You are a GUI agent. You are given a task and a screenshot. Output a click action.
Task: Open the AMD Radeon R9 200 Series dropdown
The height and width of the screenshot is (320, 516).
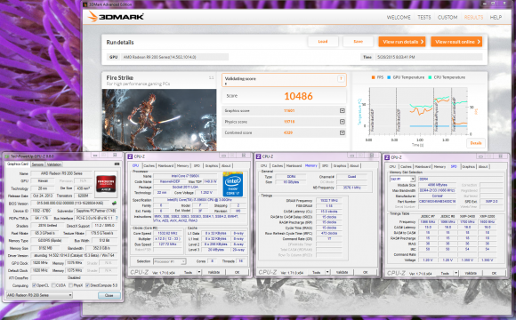(x=39, y=295)
